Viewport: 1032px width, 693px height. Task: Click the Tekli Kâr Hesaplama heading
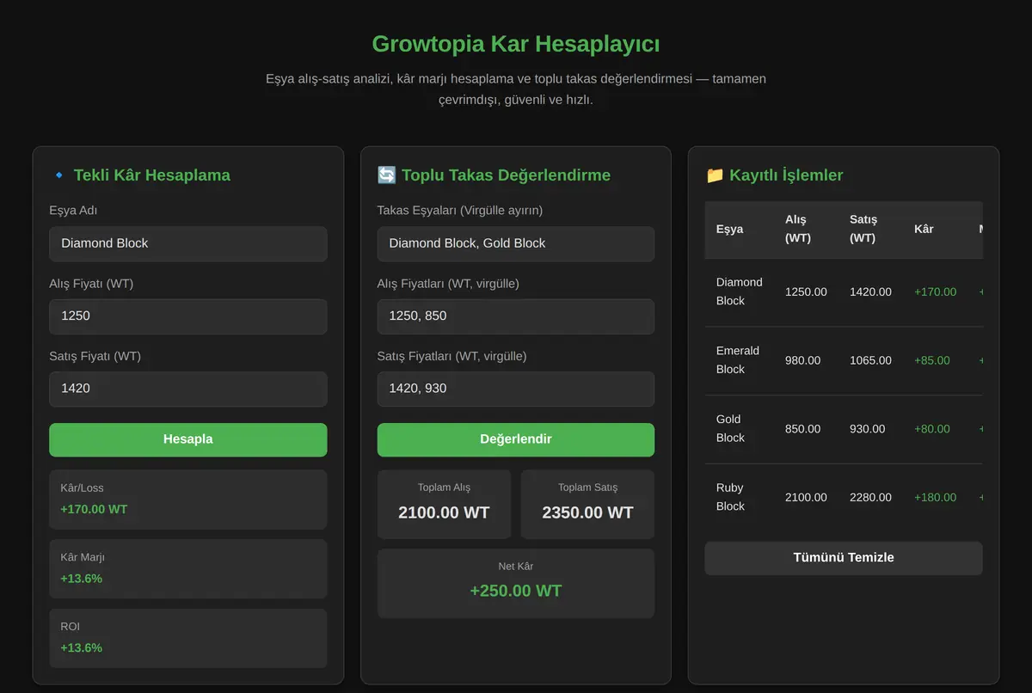152,175
